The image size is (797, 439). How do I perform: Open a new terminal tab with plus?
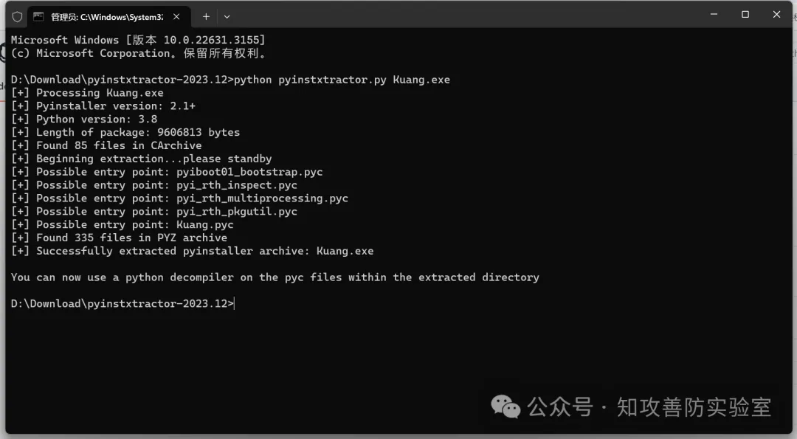click(206, 16)
